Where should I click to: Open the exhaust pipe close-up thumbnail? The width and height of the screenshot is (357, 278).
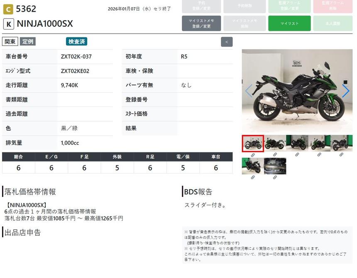tap(275, 166)
